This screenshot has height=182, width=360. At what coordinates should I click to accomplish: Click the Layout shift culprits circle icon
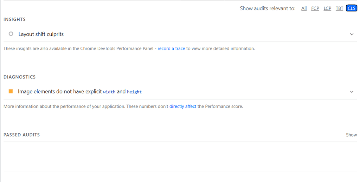[11, 34]
